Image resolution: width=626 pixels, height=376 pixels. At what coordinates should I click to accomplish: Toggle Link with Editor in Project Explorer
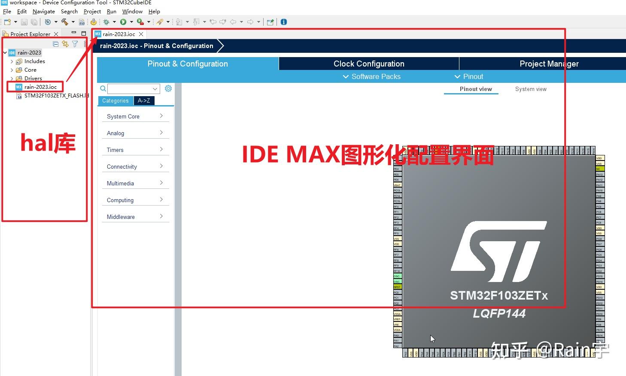(65, 43)
